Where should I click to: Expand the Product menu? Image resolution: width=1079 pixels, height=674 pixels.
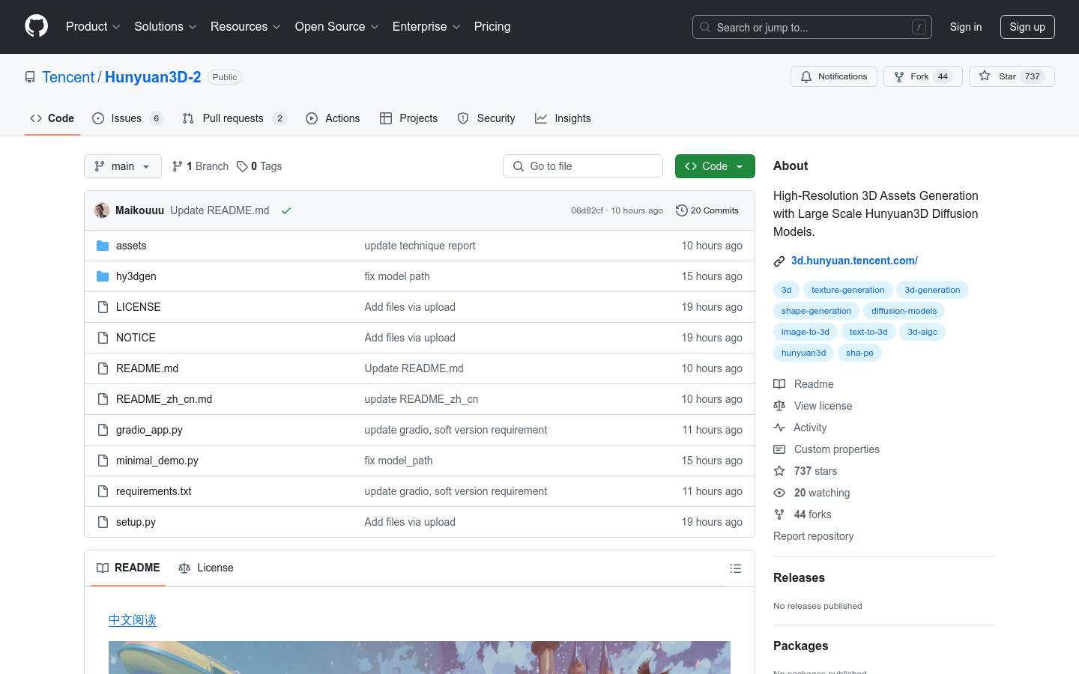point(93,27)
